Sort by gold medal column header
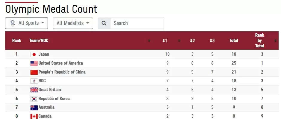The image size is (281, 120). tap(165, 40)
